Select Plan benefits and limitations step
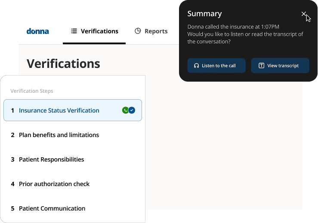This screenshot has height=223, width=318. coord(73,135)
